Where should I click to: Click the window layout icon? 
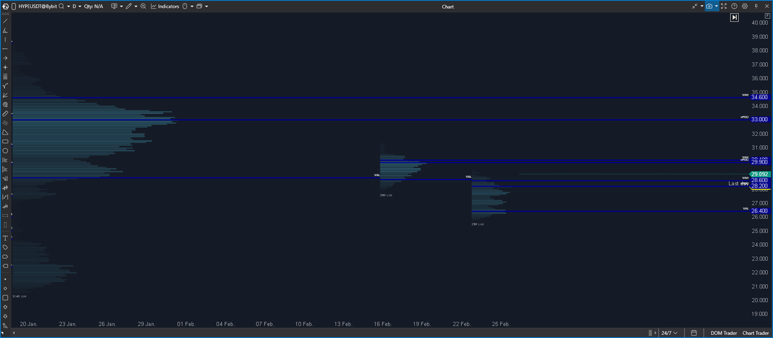pos(199,6)
